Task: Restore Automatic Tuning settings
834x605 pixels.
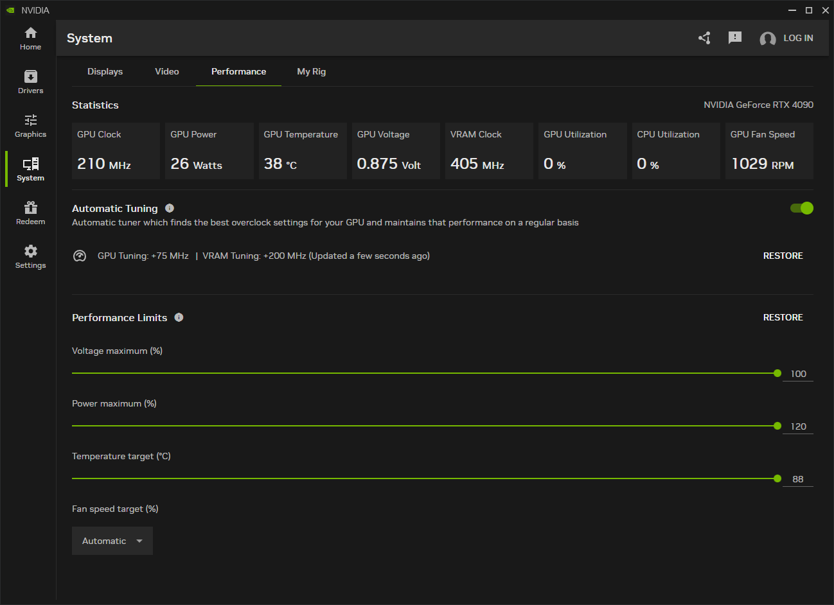Action: [783, 256]
